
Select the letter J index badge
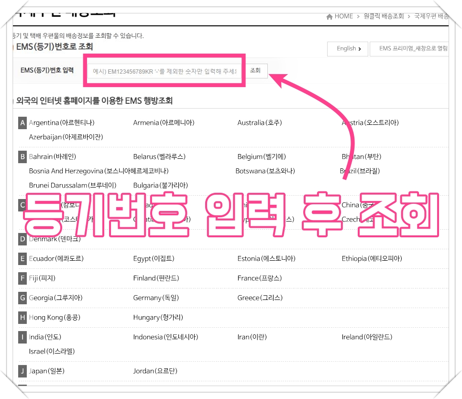pyautogui.click(x=22, y=371)
